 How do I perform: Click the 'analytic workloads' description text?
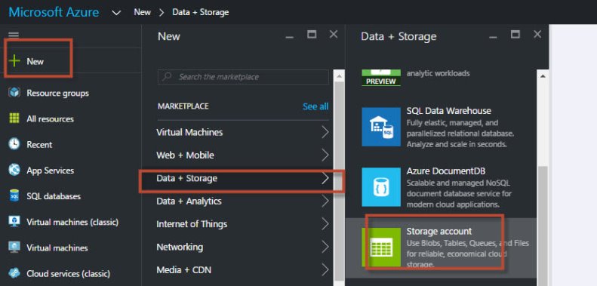click(438, 73)
